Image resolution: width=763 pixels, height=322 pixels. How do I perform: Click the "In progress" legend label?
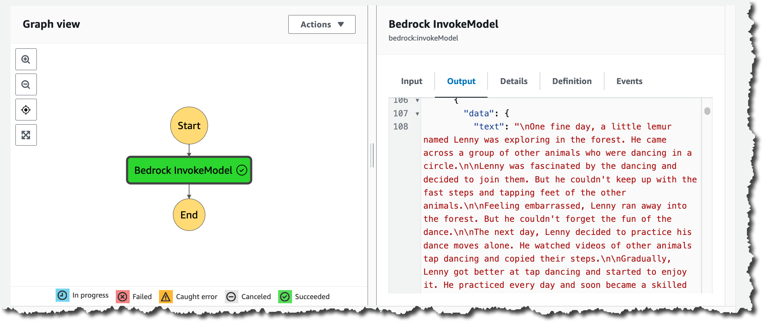pyautogui.click(x=91, y=295)
